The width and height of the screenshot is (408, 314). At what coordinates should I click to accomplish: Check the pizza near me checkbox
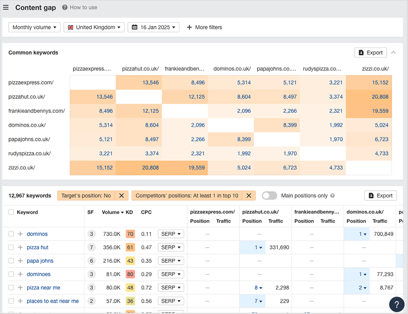(11, 288)
